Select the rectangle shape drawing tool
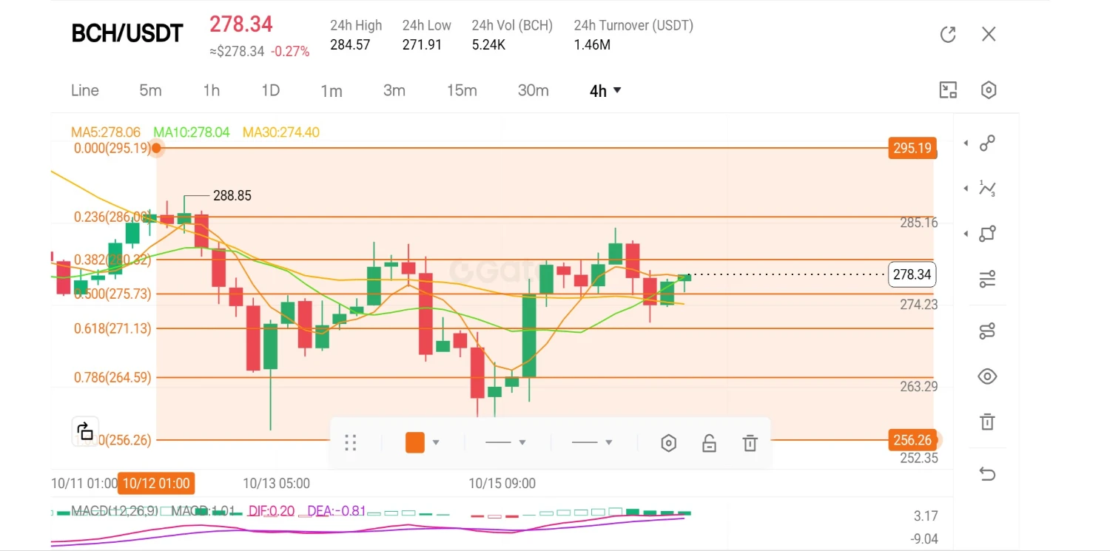The width and height of the screenshot is (1110, 551). 988,234
